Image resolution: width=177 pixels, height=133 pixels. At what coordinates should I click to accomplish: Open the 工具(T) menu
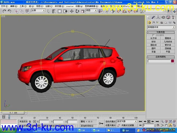(23, 6)
